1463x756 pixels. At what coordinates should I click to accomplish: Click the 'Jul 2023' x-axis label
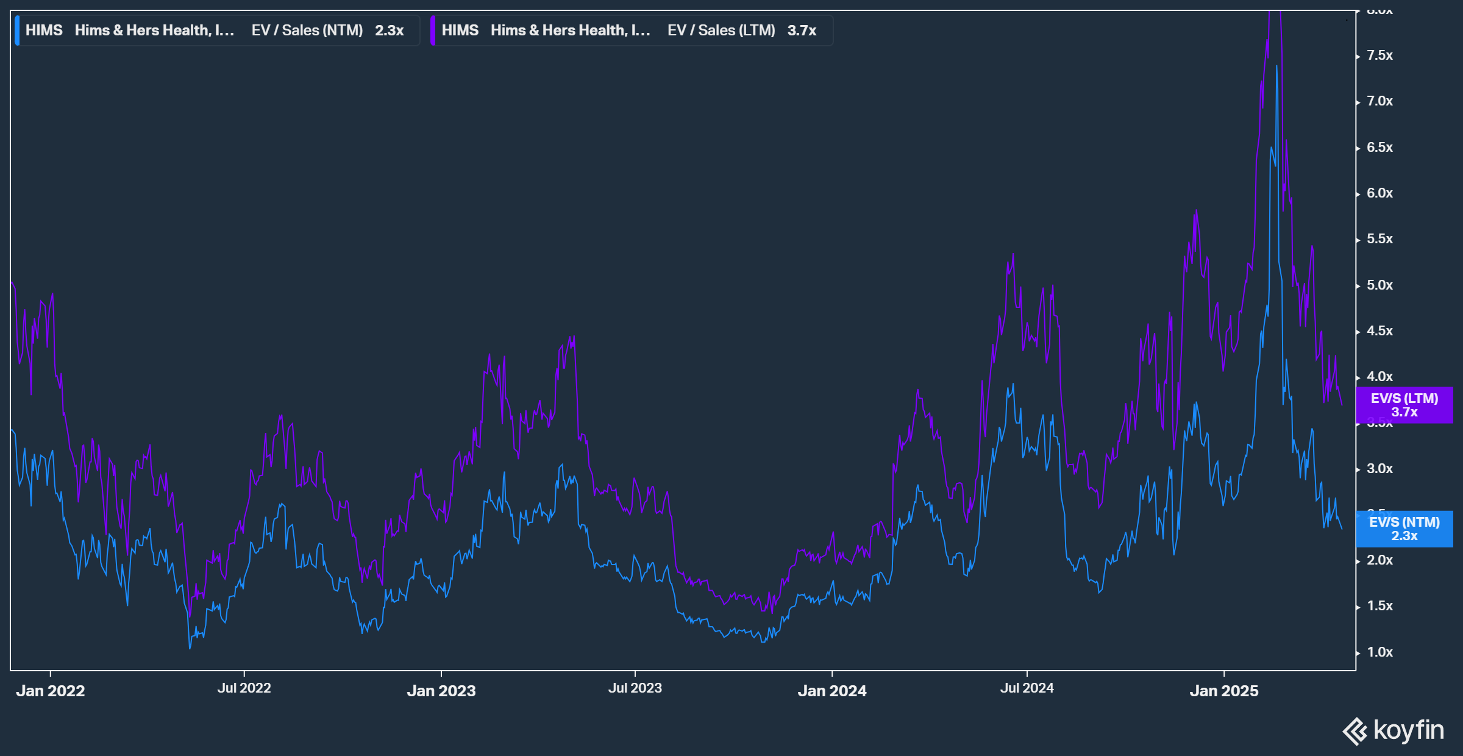[x=635, y=688]
